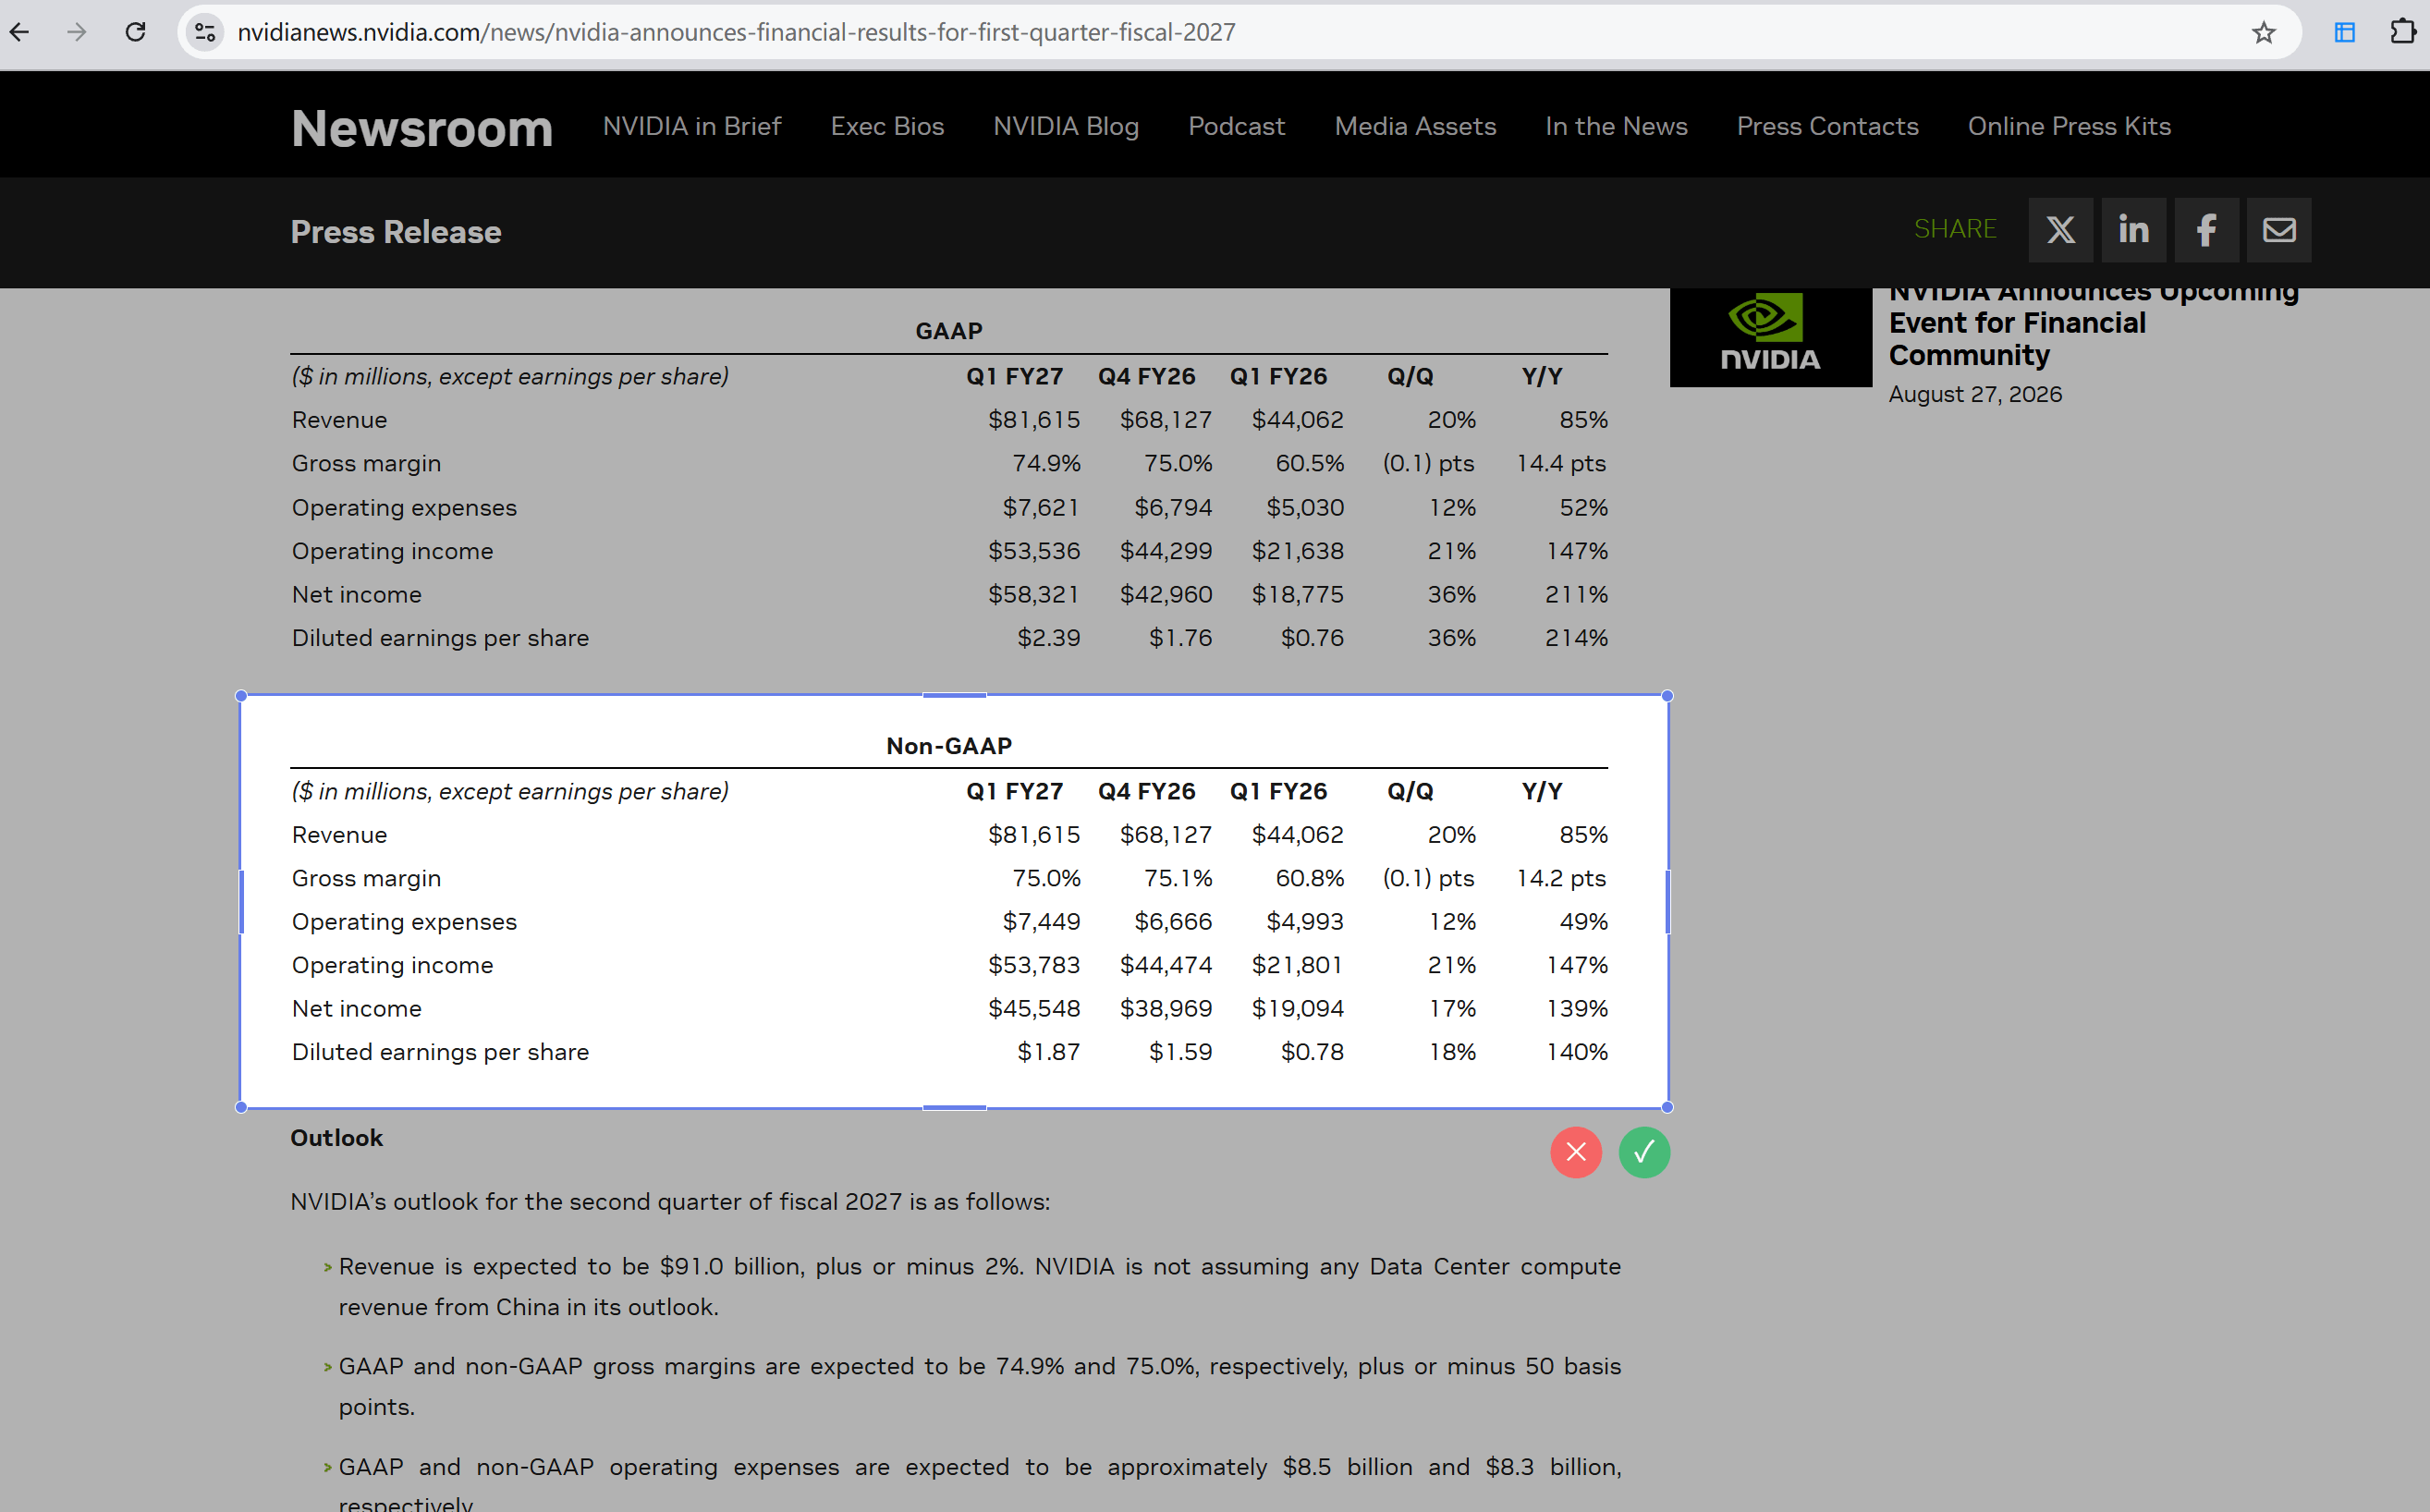Select Non-GAAP gross margin 75.0%
This screenshot has width=2430, height=1512.
tap(1046, 878)
